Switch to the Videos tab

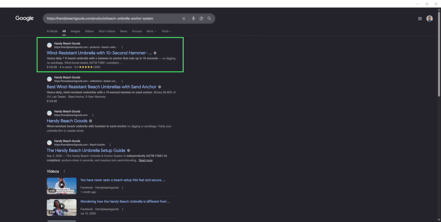click(89, 31)
